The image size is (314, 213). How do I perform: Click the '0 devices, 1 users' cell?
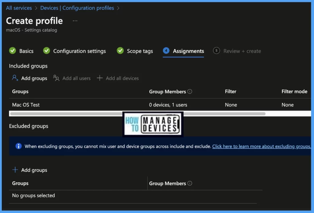pyautogui.click(x=168, y=105)
